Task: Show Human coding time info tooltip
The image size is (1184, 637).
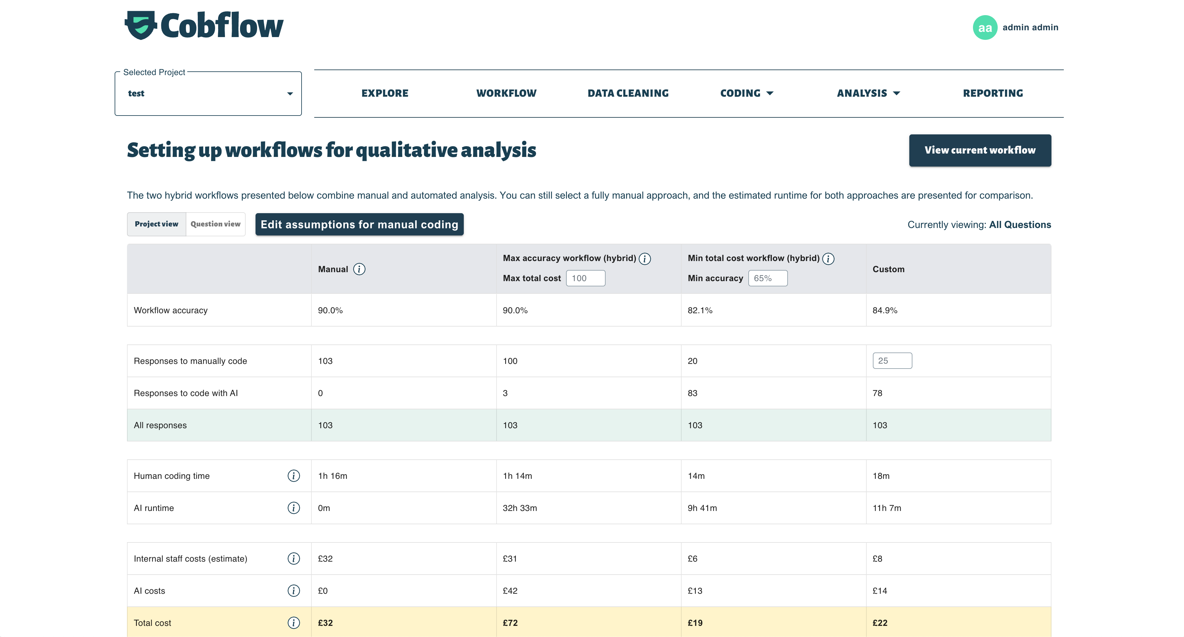Action: coord(293,476)
